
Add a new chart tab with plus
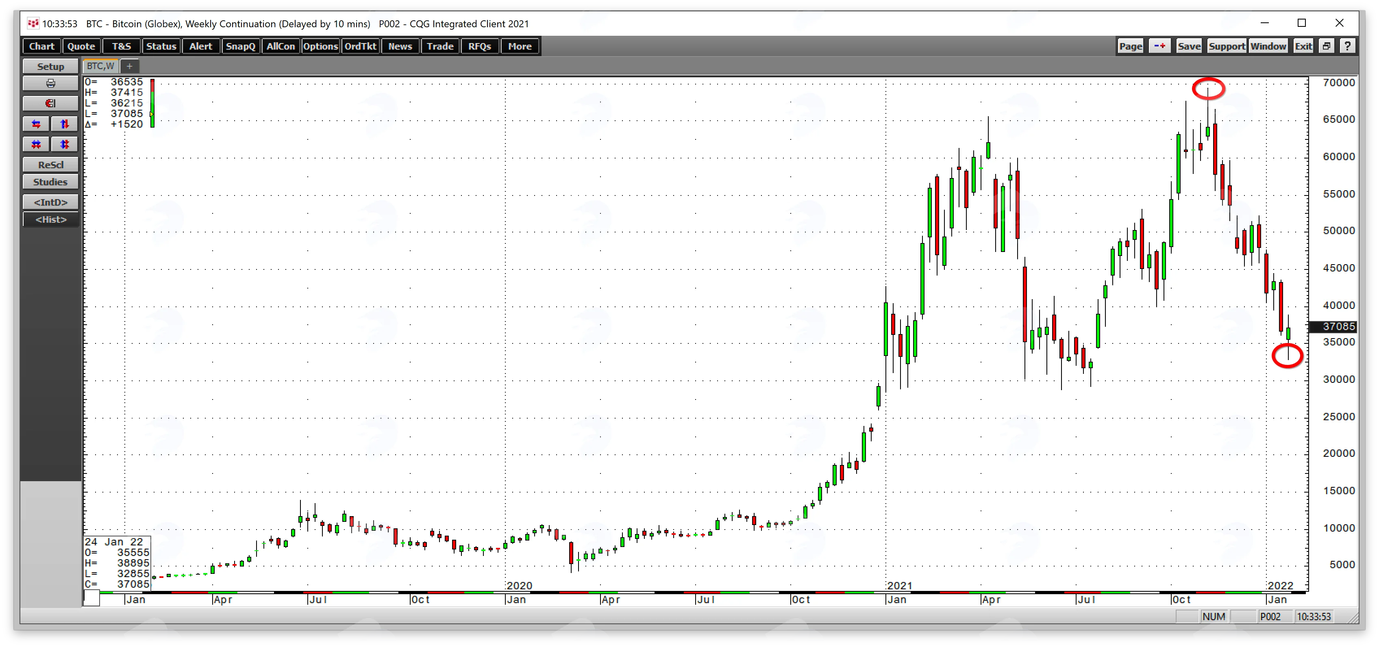(x=129, y=66)
